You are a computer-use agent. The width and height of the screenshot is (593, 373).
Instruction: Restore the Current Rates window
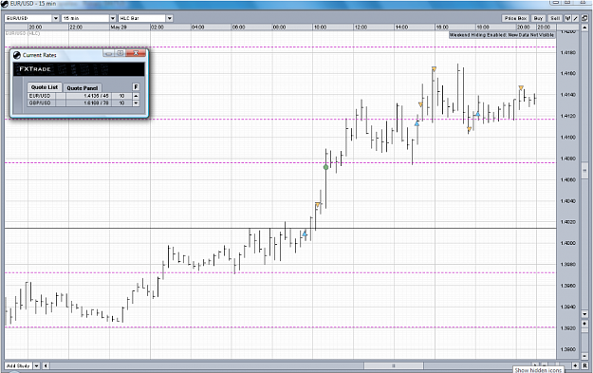(x=120, y=53)
